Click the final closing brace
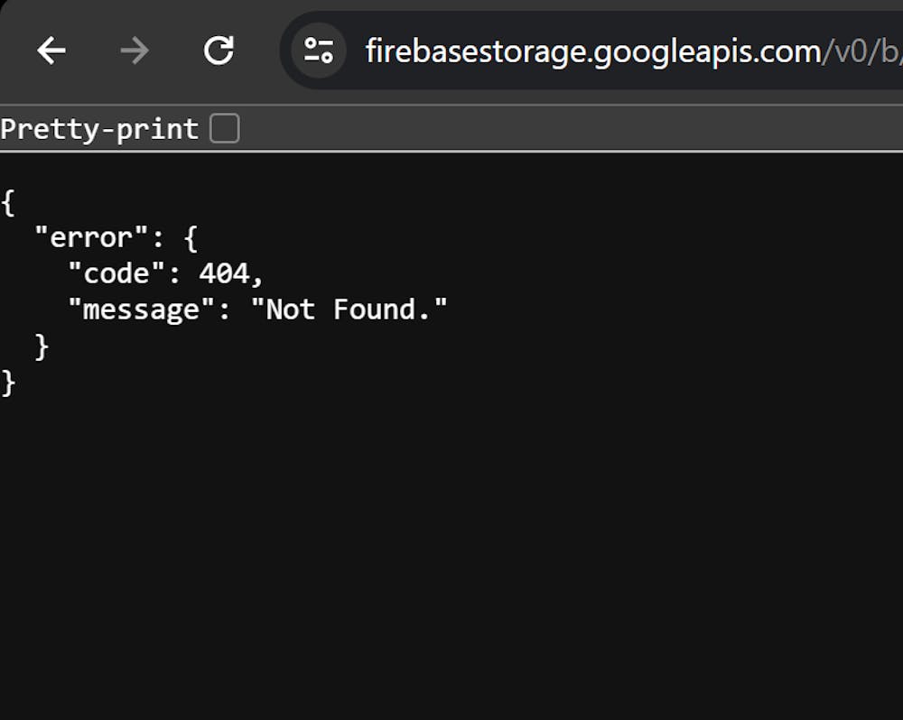 pyautogui.click(x=8, y=383)
